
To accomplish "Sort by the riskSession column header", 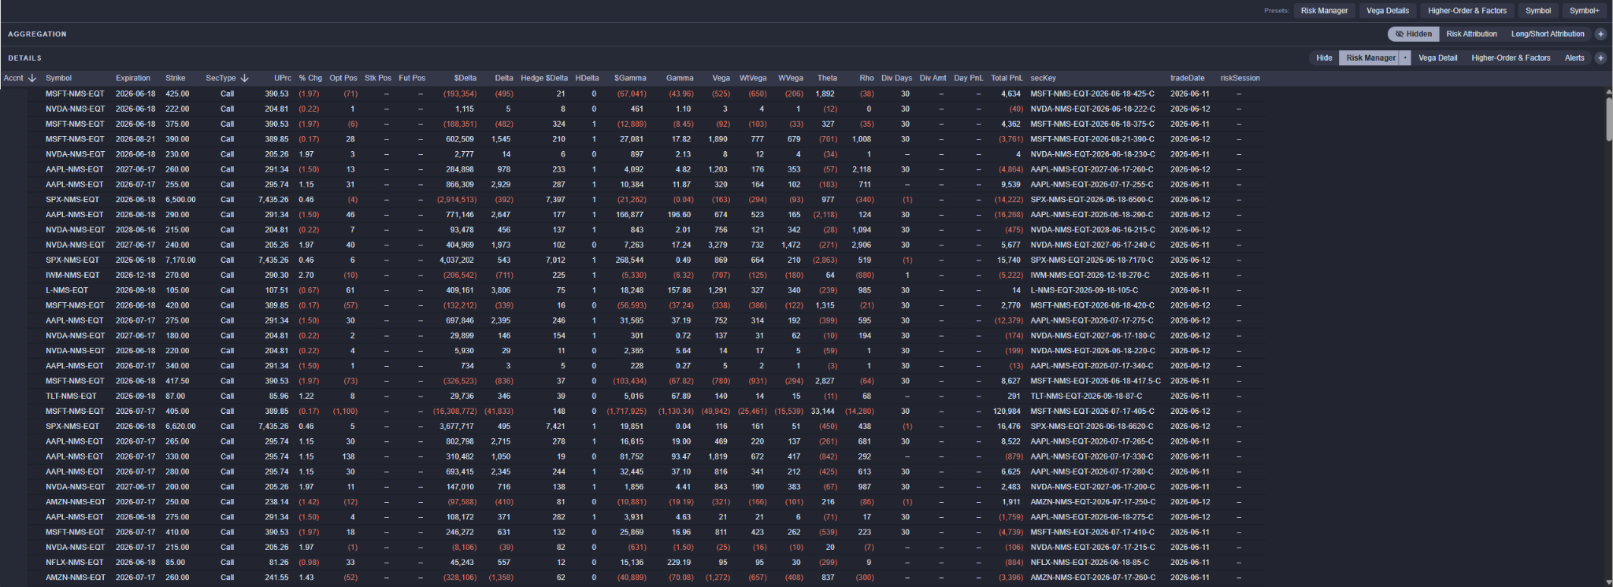I will [x=1240, y=78].
